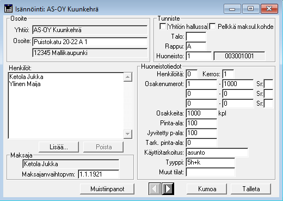Edit the Jyvitetty p-ala field
The width and height of the screenshot is (283, 201).
[201, 133]
